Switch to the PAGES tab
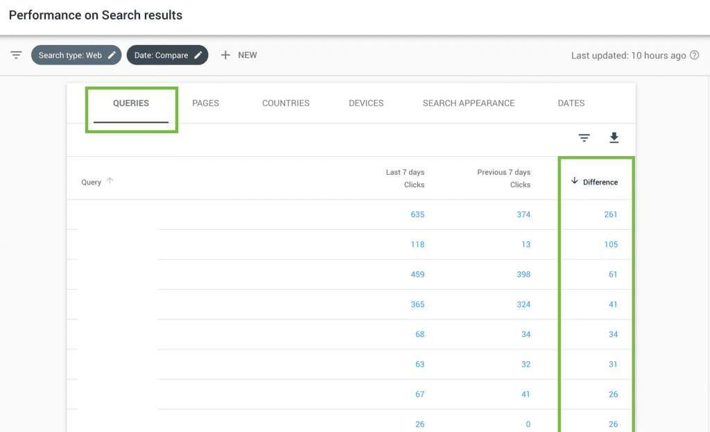Image resolution: width=710 pixels, height=432 pixels. [205, 103]
